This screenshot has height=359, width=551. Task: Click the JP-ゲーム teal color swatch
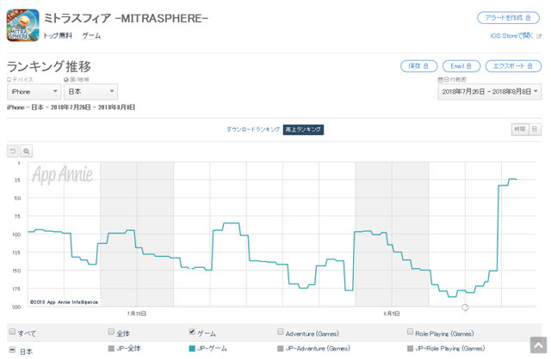[x=192, y=349]
